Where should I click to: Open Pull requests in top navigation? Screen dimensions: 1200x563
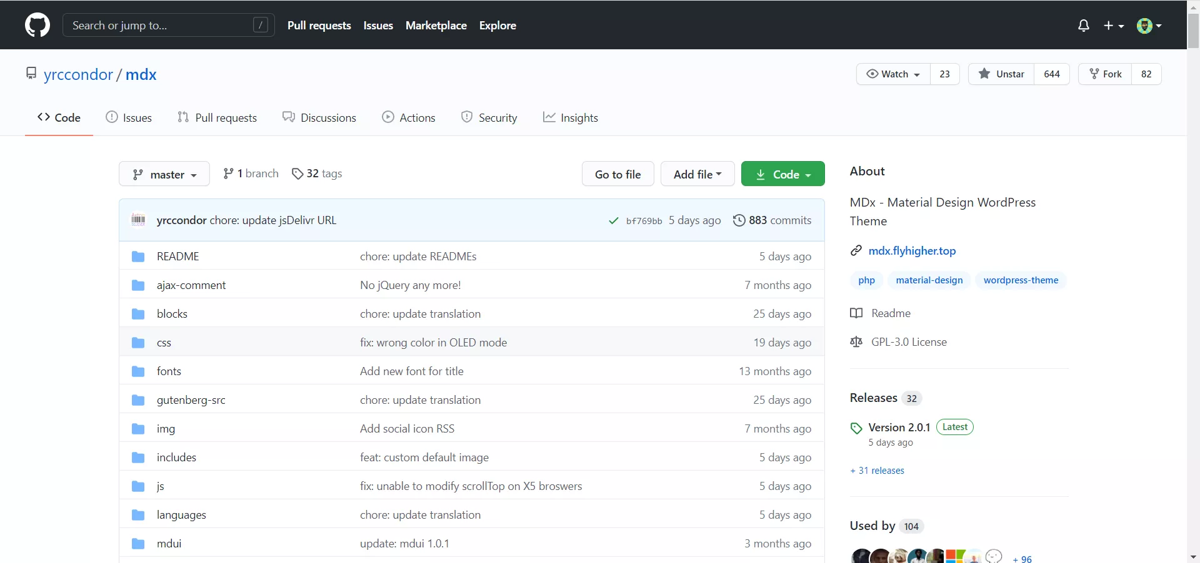click(319, 26)
